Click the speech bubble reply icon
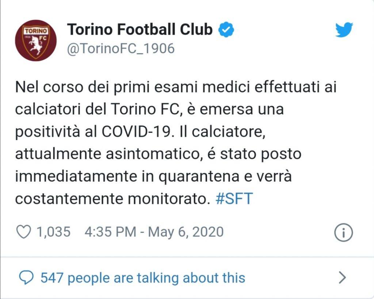 pos(26,277)
